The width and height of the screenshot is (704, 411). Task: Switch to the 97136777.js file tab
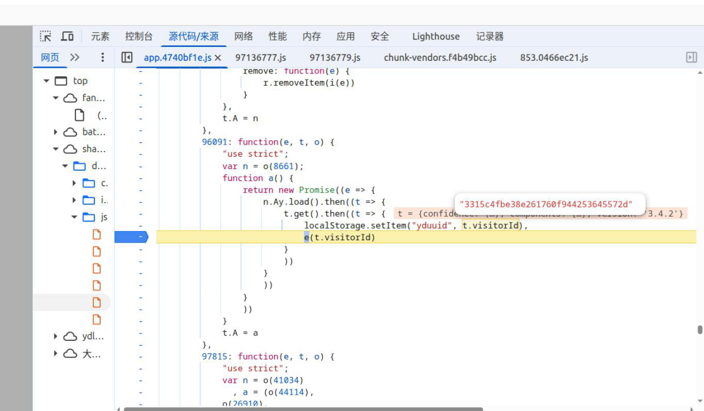pos(261,58)
